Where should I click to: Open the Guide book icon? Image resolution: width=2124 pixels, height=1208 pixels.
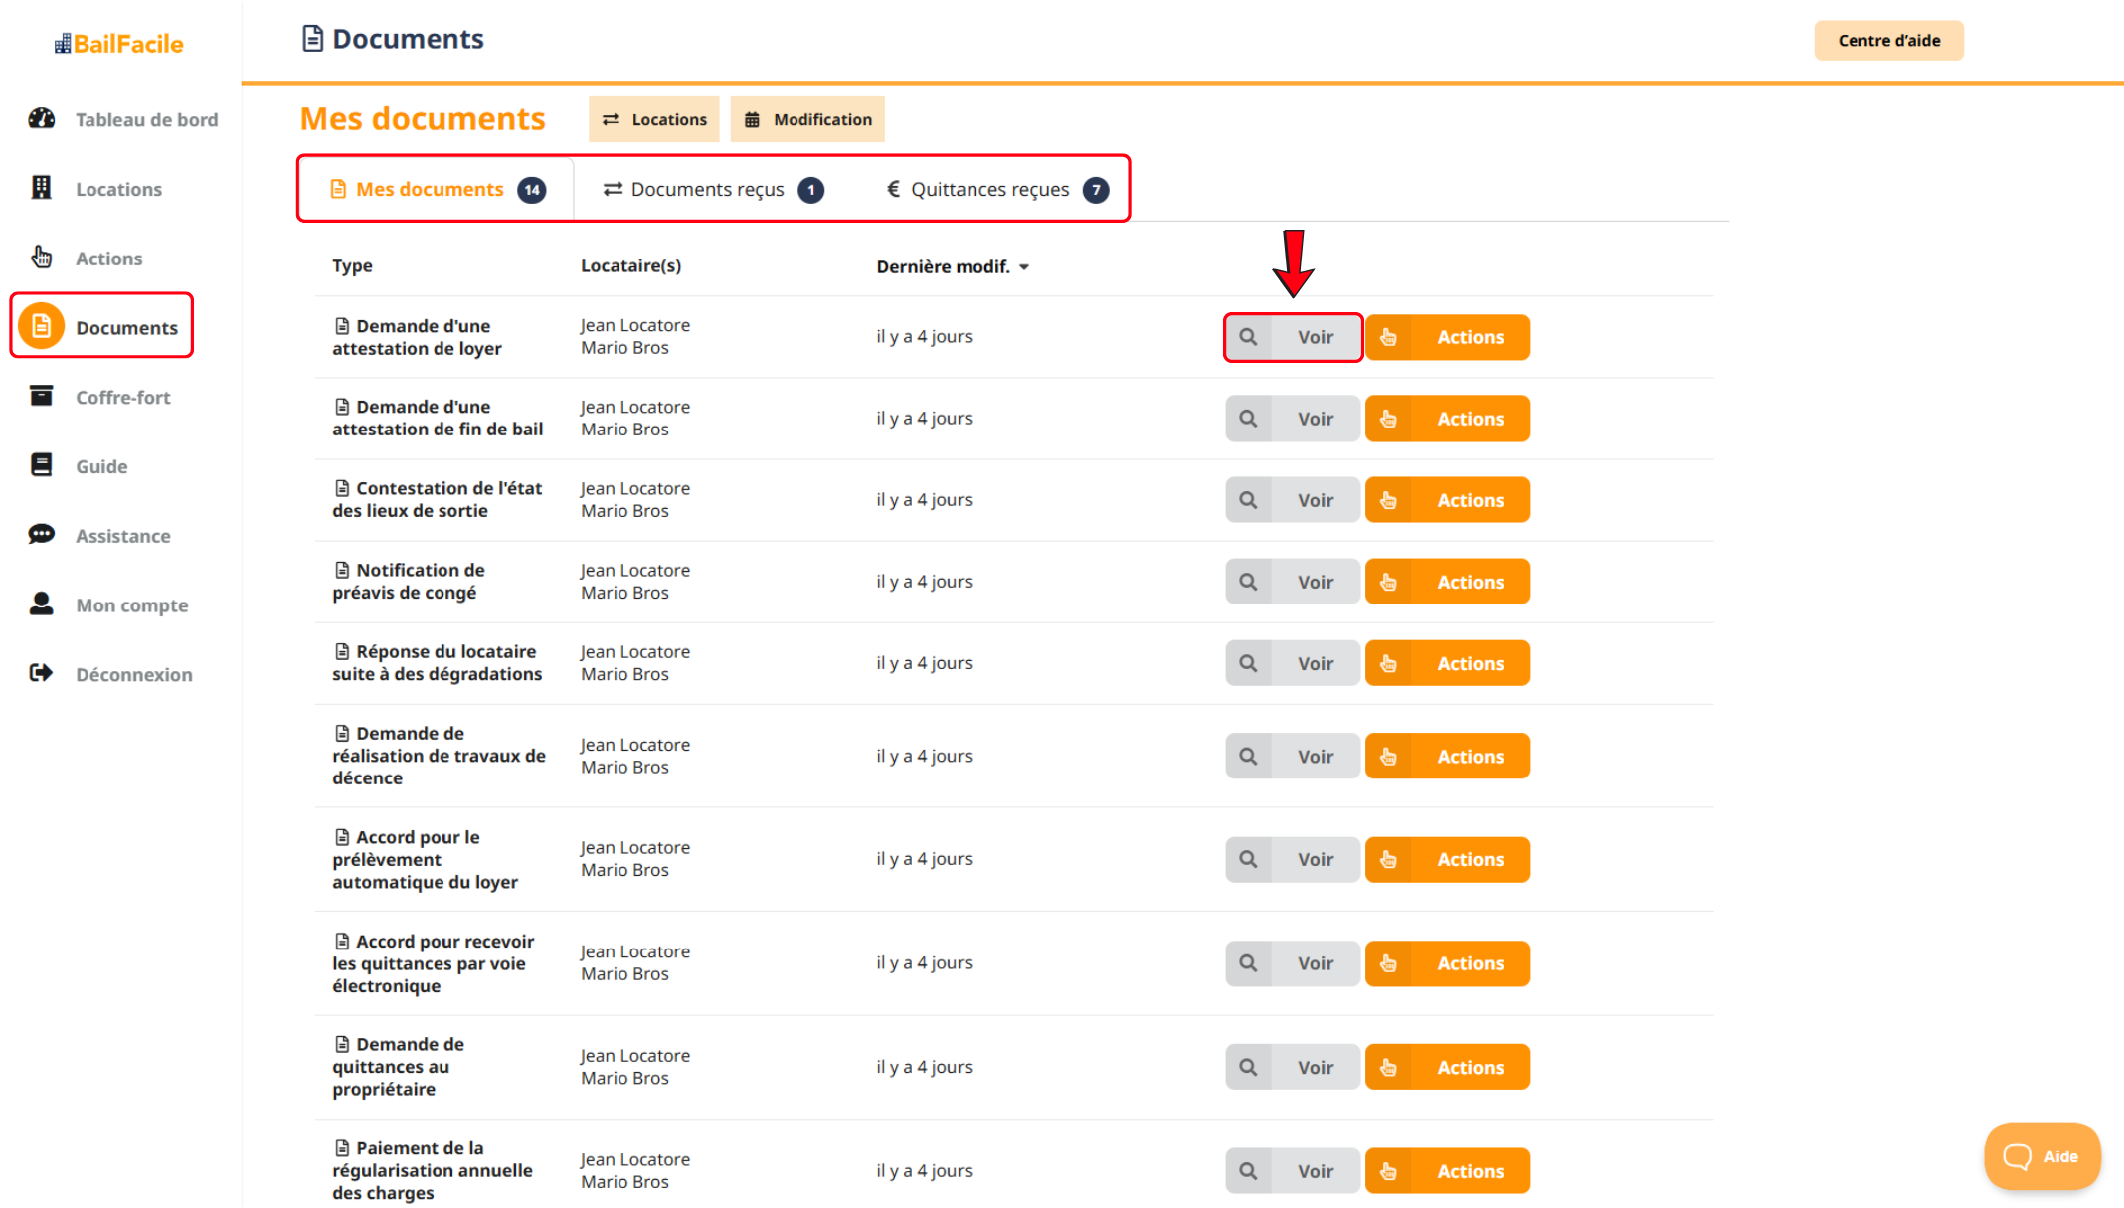point(41,465)
